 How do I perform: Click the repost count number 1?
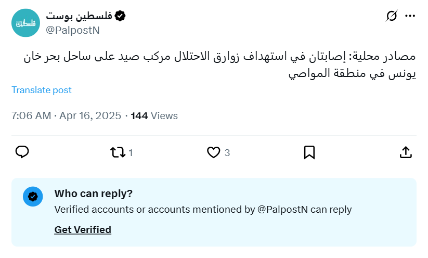(131, 153)
